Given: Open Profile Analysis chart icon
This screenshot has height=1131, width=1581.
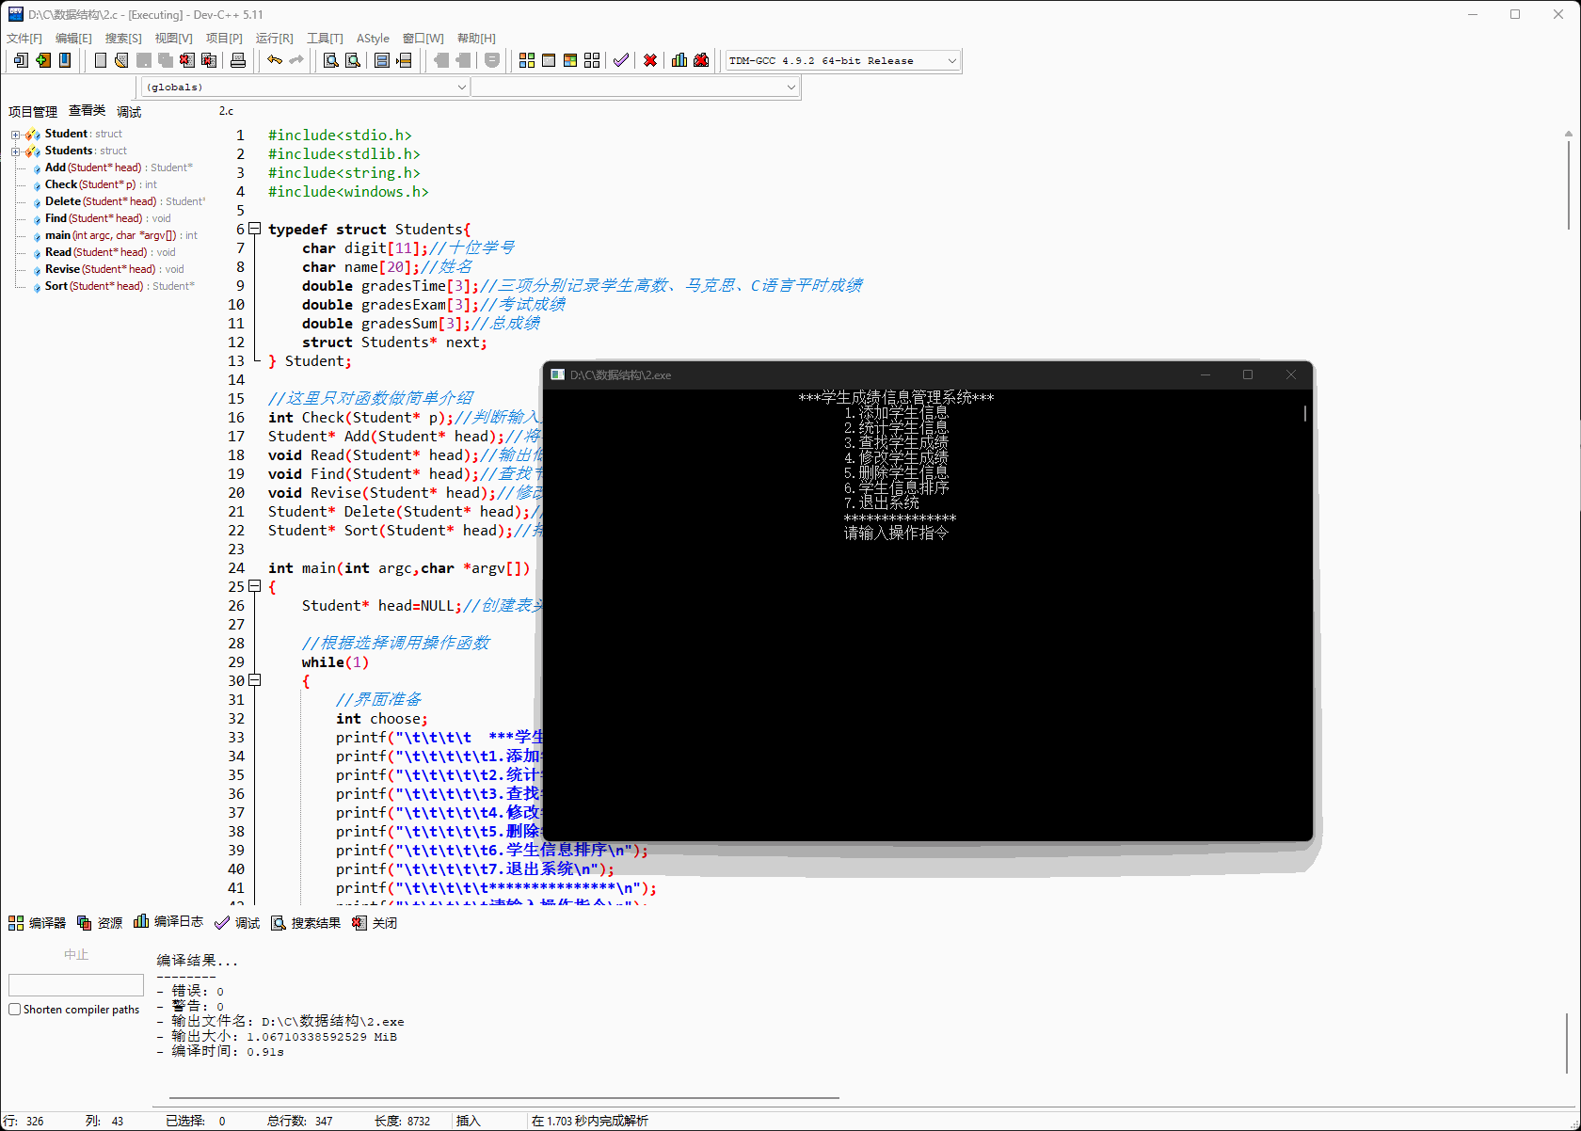Looking at the screenshot, I should pyautogui.click(x=679, y=60).
